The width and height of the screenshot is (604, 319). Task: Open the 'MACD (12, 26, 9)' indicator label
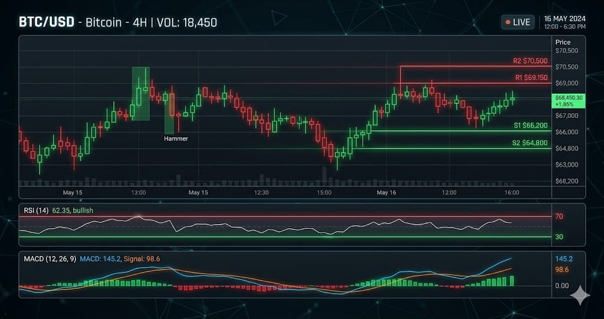point(50,259)
